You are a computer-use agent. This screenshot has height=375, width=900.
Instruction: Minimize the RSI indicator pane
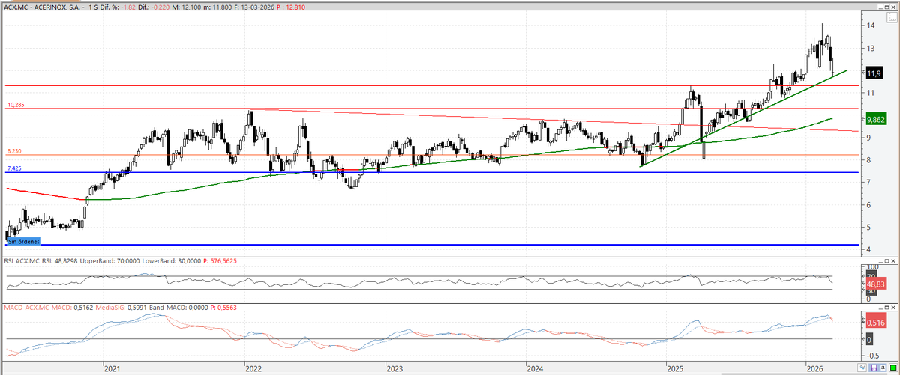pyautogui.click(x=880, y=261)
